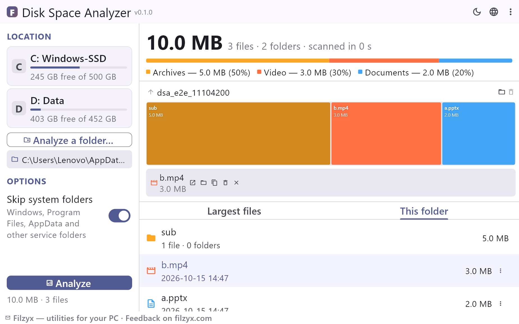The height and width of the screenshot is (324, 519).
Task: Switch to Largest files tab
Action: coord(234,211)
